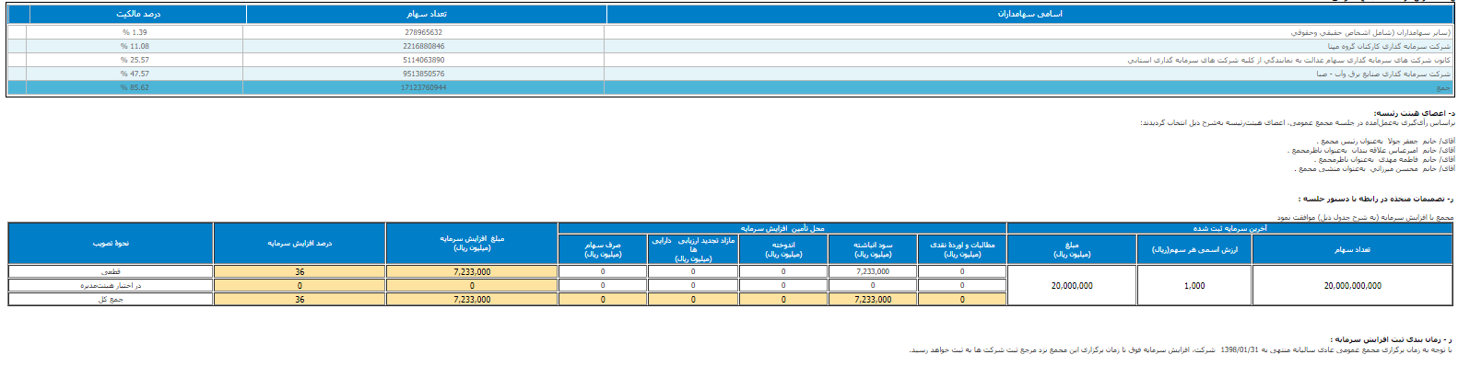1458x366 pixels.
Task: Click the 85.62 % total ownership cell
Action: [135, 87]
